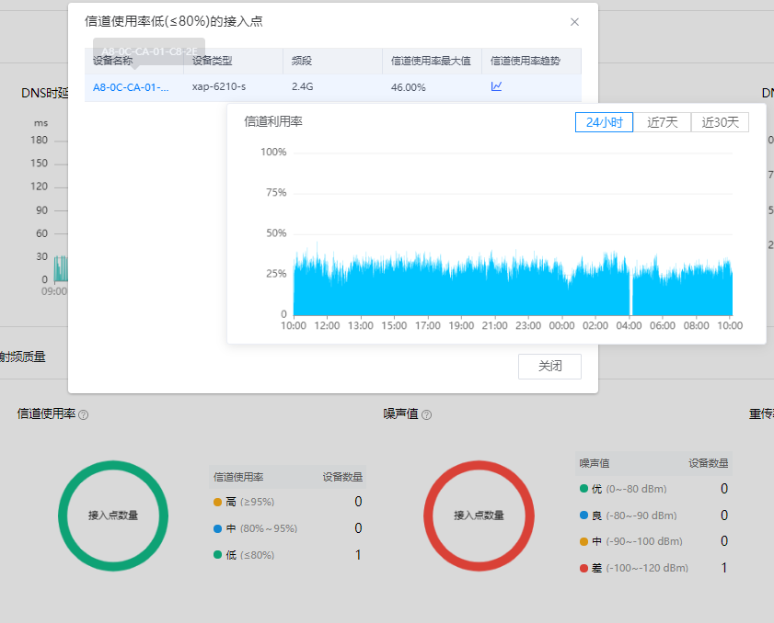The image size is (774, 623).
Task: Click the 设备类型 column header
Action: 213,61
